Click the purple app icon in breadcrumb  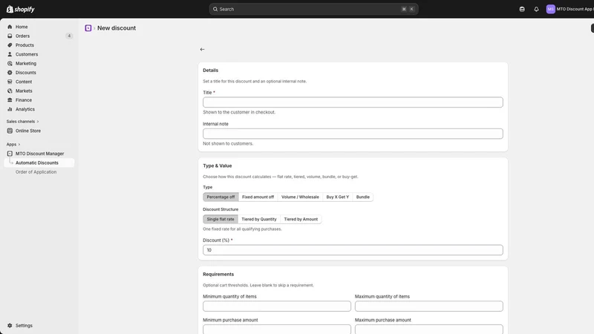click(88, 28)
